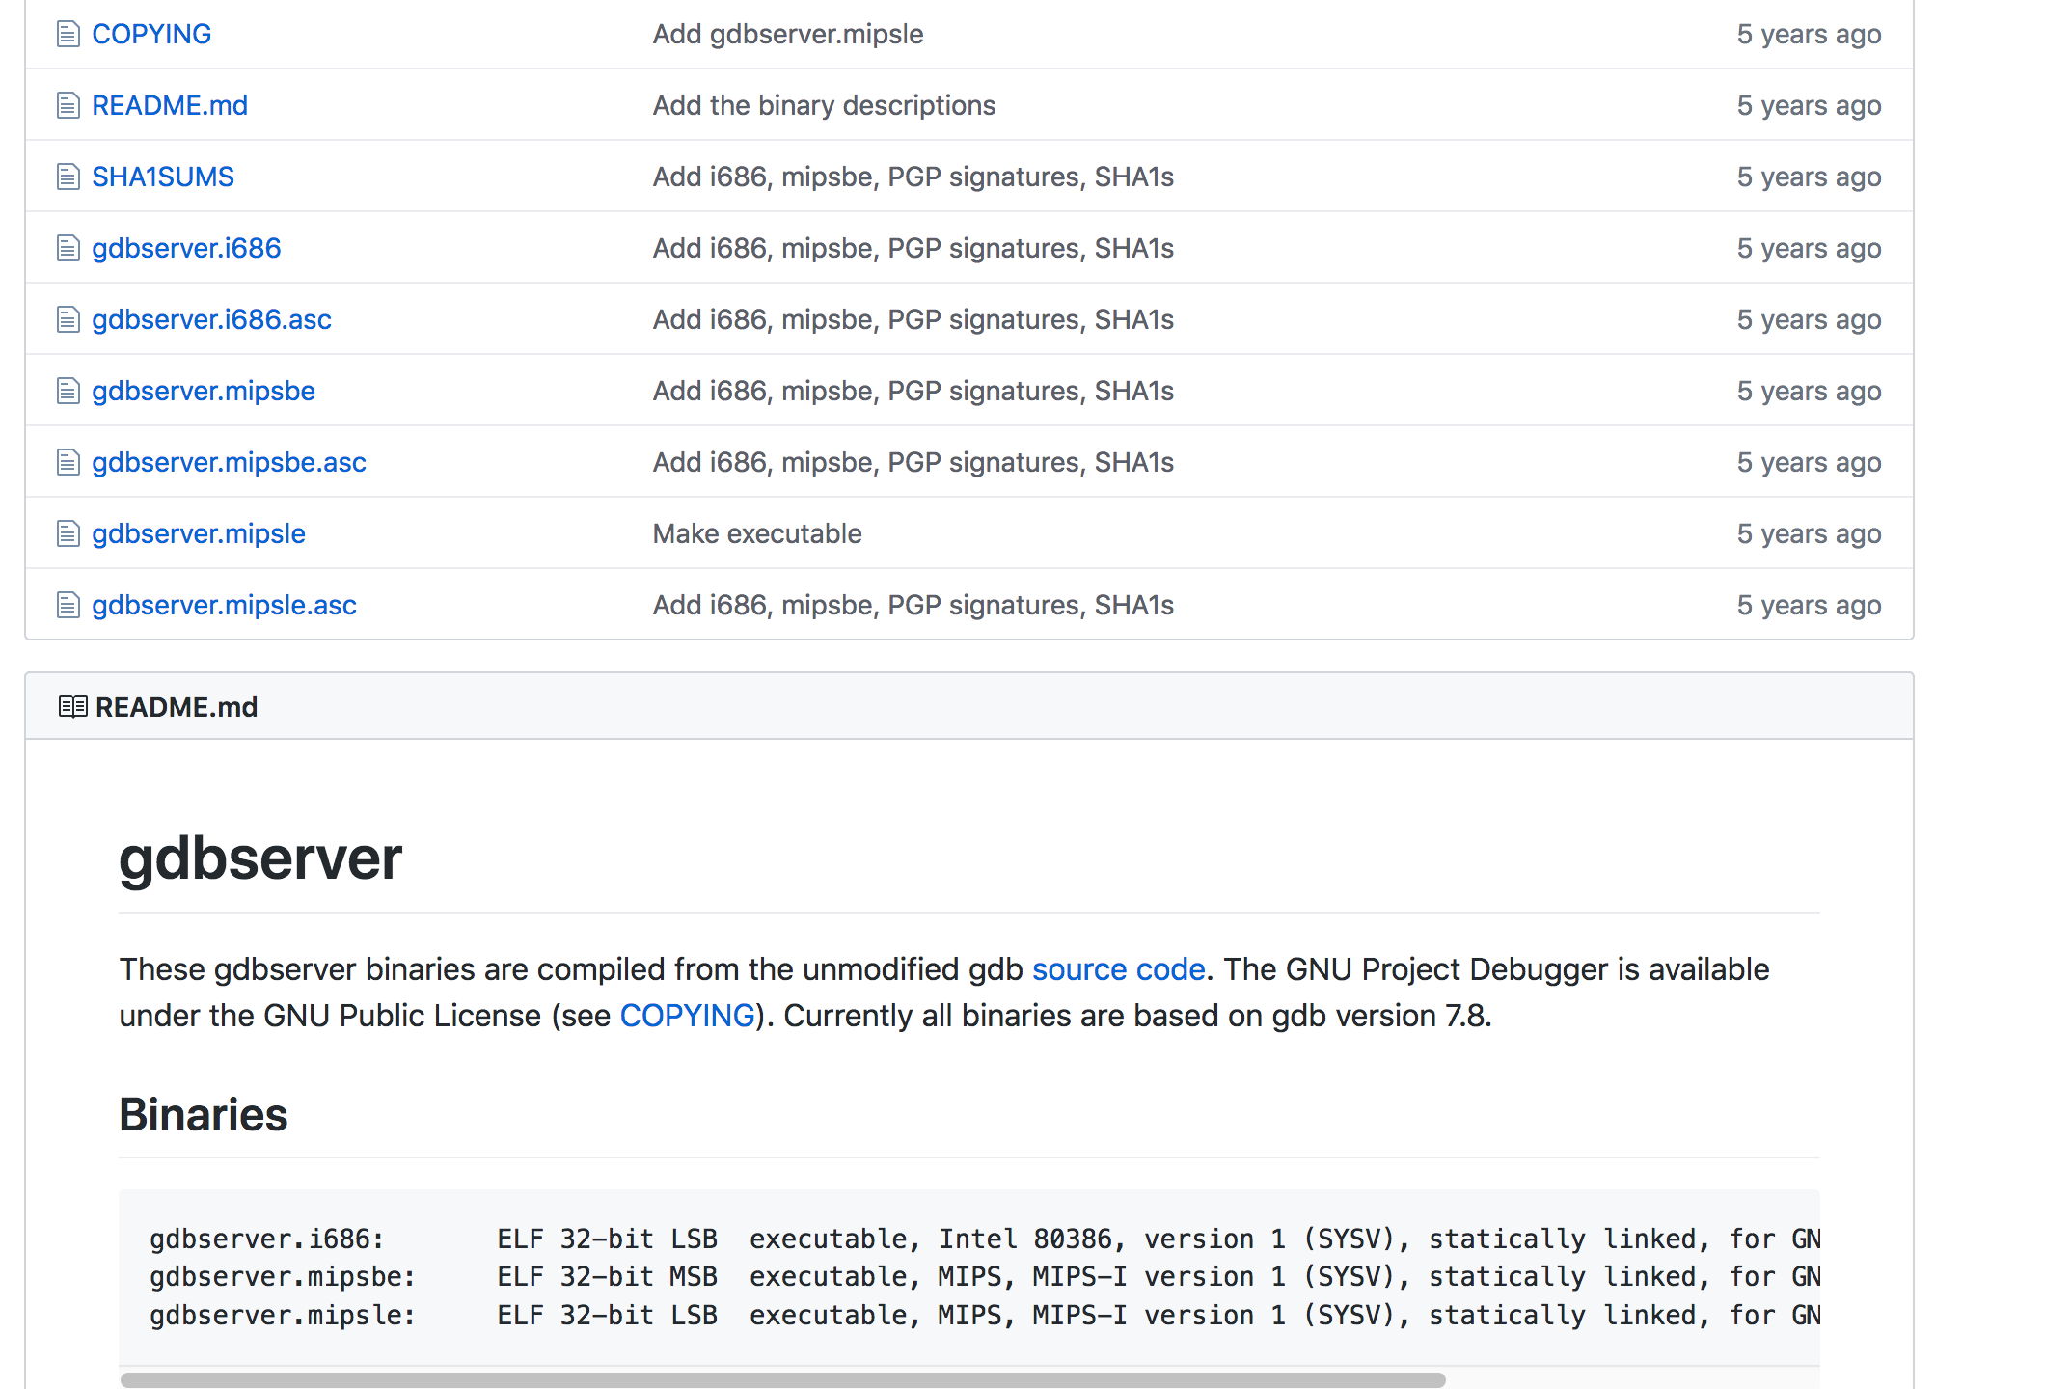Click the file icon next to gdbserver.i686
The image size is (2045, 1389).
tap(68, 249)
